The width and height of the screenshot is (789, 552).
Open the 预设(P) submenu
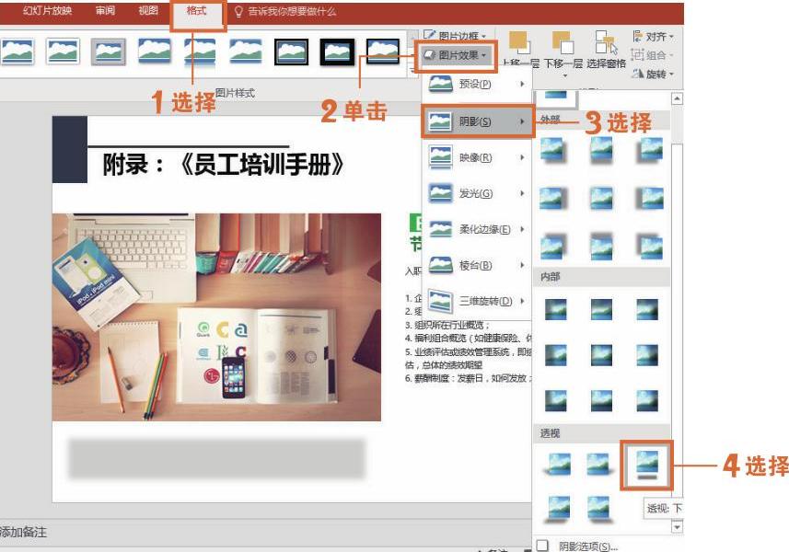coord(476,84)
